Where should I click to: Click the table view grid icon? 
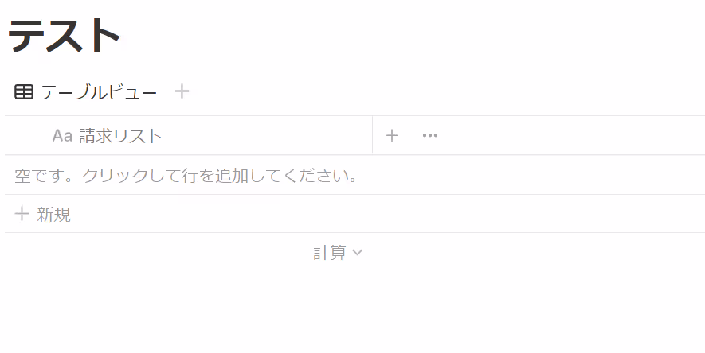click(x=24, y=92)
